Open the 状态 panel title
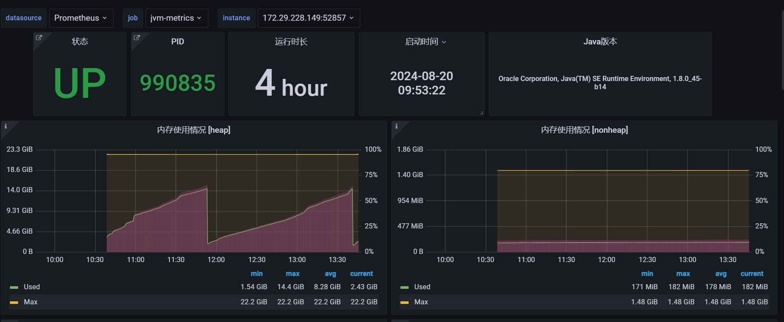The height and width of the screenshot is (322, 784). tap(80, 42)
